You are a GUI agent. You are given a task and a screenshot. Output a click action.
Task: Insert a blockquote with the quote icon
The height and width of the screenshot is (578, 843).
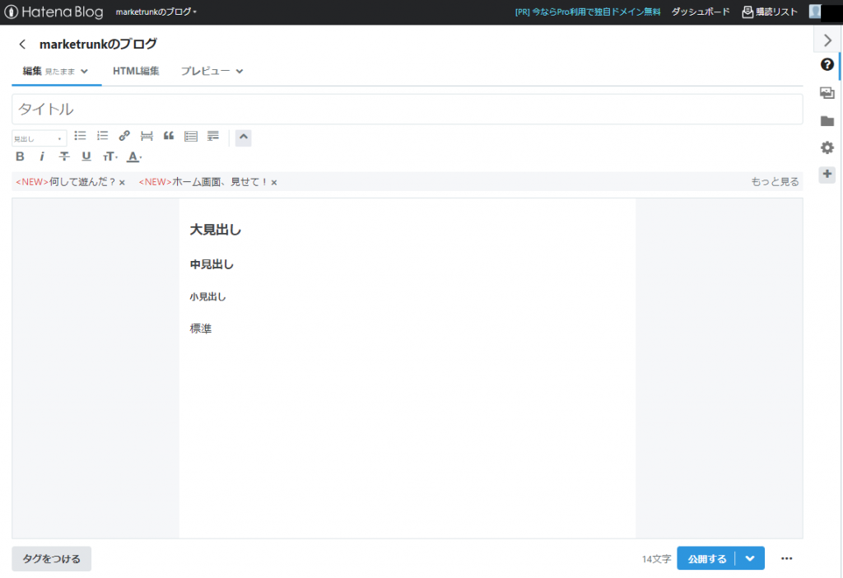pos(169,136)
